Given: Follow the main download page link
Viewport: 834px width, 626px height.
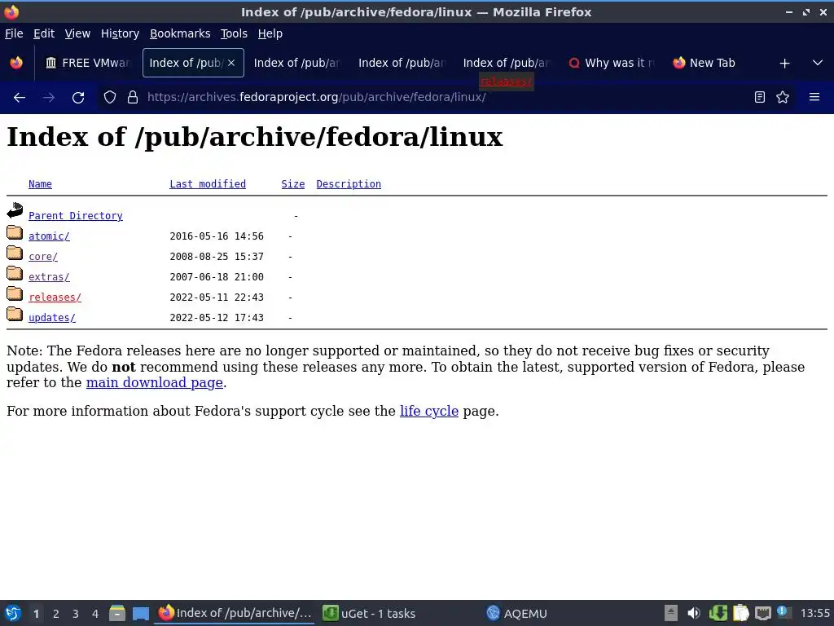Looking at the screenshot, I should pos(154,383).
